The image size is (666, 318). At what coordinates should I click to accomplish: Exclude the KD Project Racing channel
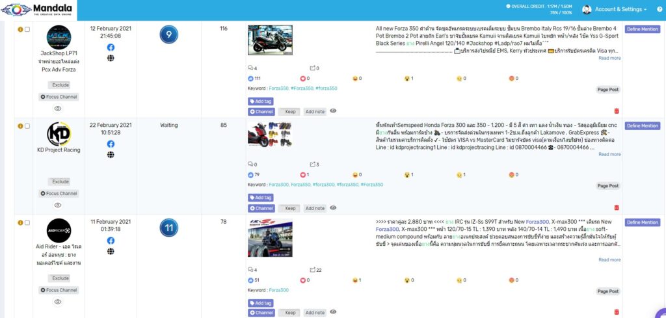pos(60,181)
